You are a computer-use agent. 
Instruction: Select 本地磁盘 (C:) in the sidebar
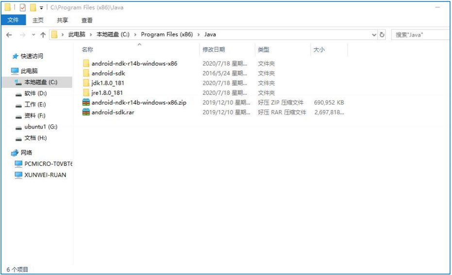[41, 82]
